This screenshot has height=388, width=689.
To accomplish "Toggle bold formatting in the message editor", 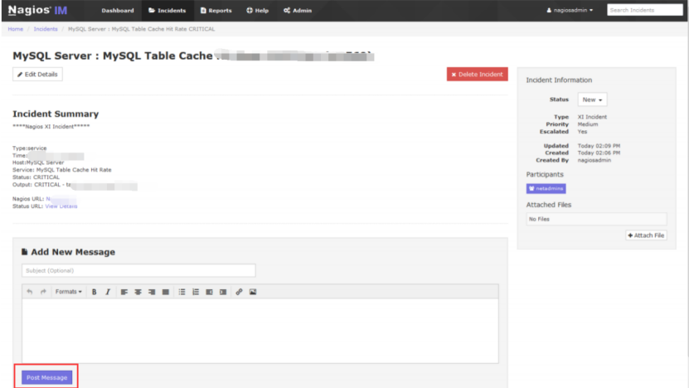I will (94, 292).
